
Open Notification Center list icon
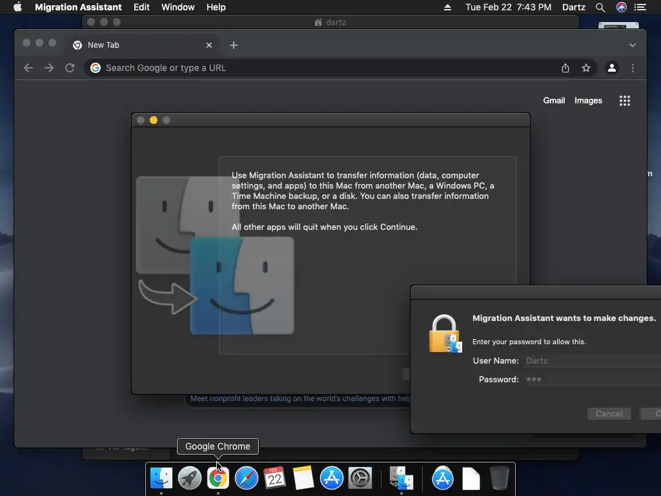point(640,7)
